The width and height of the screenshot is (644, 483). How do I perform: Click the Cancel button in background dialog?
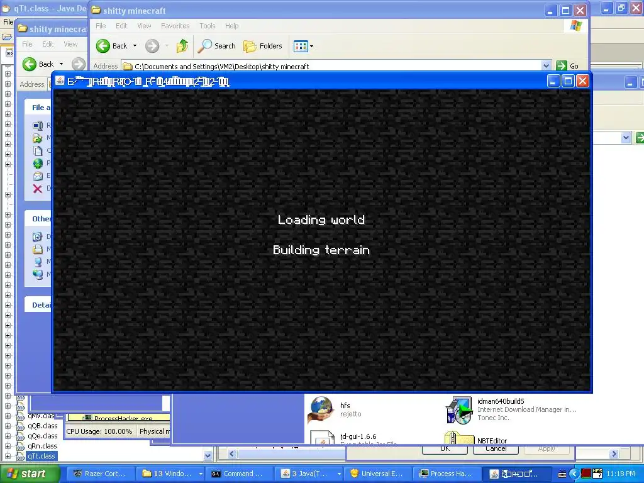point(496,449)
